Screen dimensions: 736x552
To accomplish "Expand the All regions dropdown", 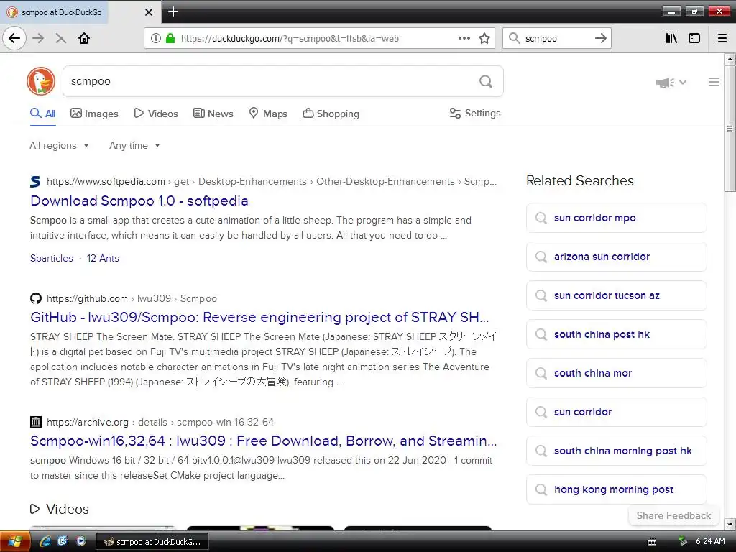I will point(59,145).
